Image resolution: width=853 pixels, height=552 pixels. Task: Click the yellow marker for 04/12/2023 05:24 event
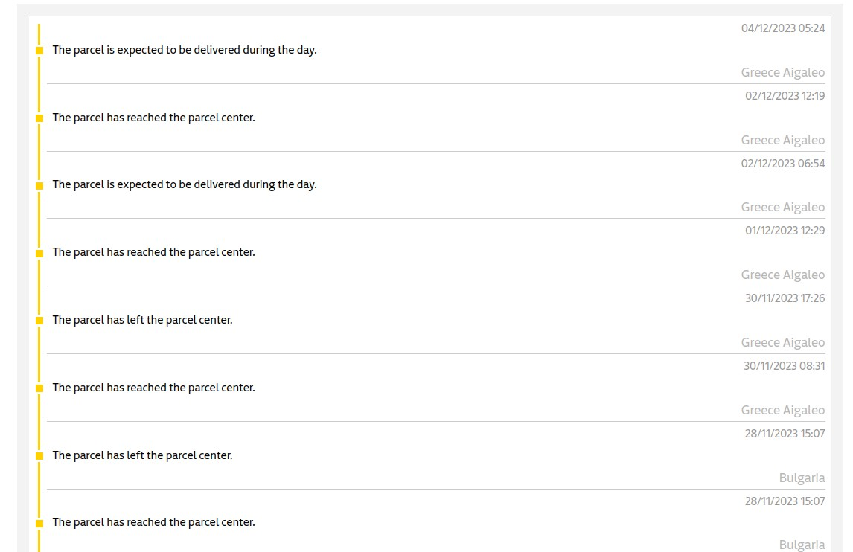point(39,51)
